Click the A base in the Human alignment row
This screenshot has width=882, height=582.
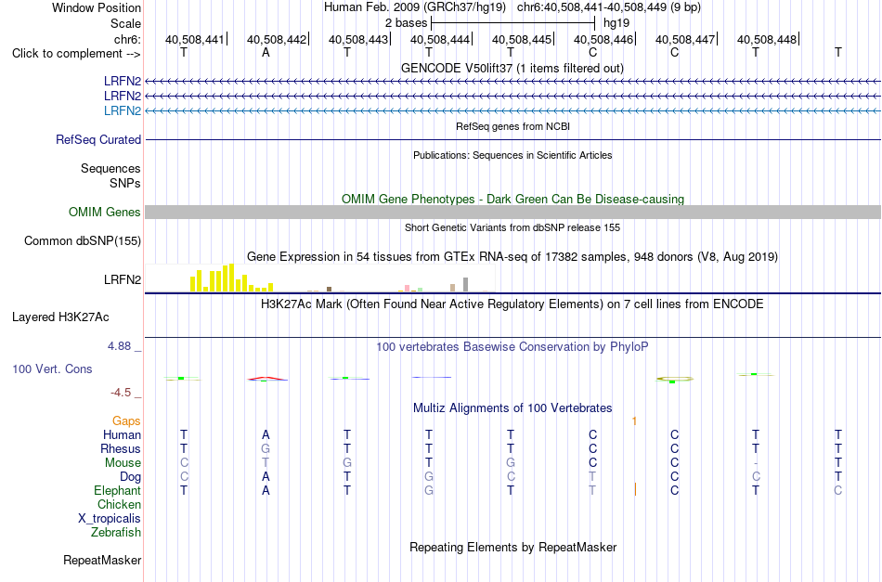click(266, 434)
